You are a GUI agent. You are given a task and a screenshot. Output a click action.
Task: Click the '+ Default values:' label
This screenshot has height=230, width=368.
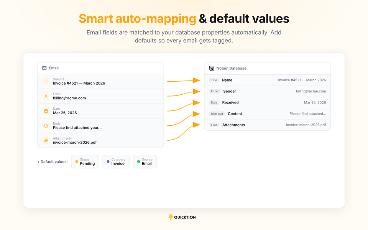[53, 162]
